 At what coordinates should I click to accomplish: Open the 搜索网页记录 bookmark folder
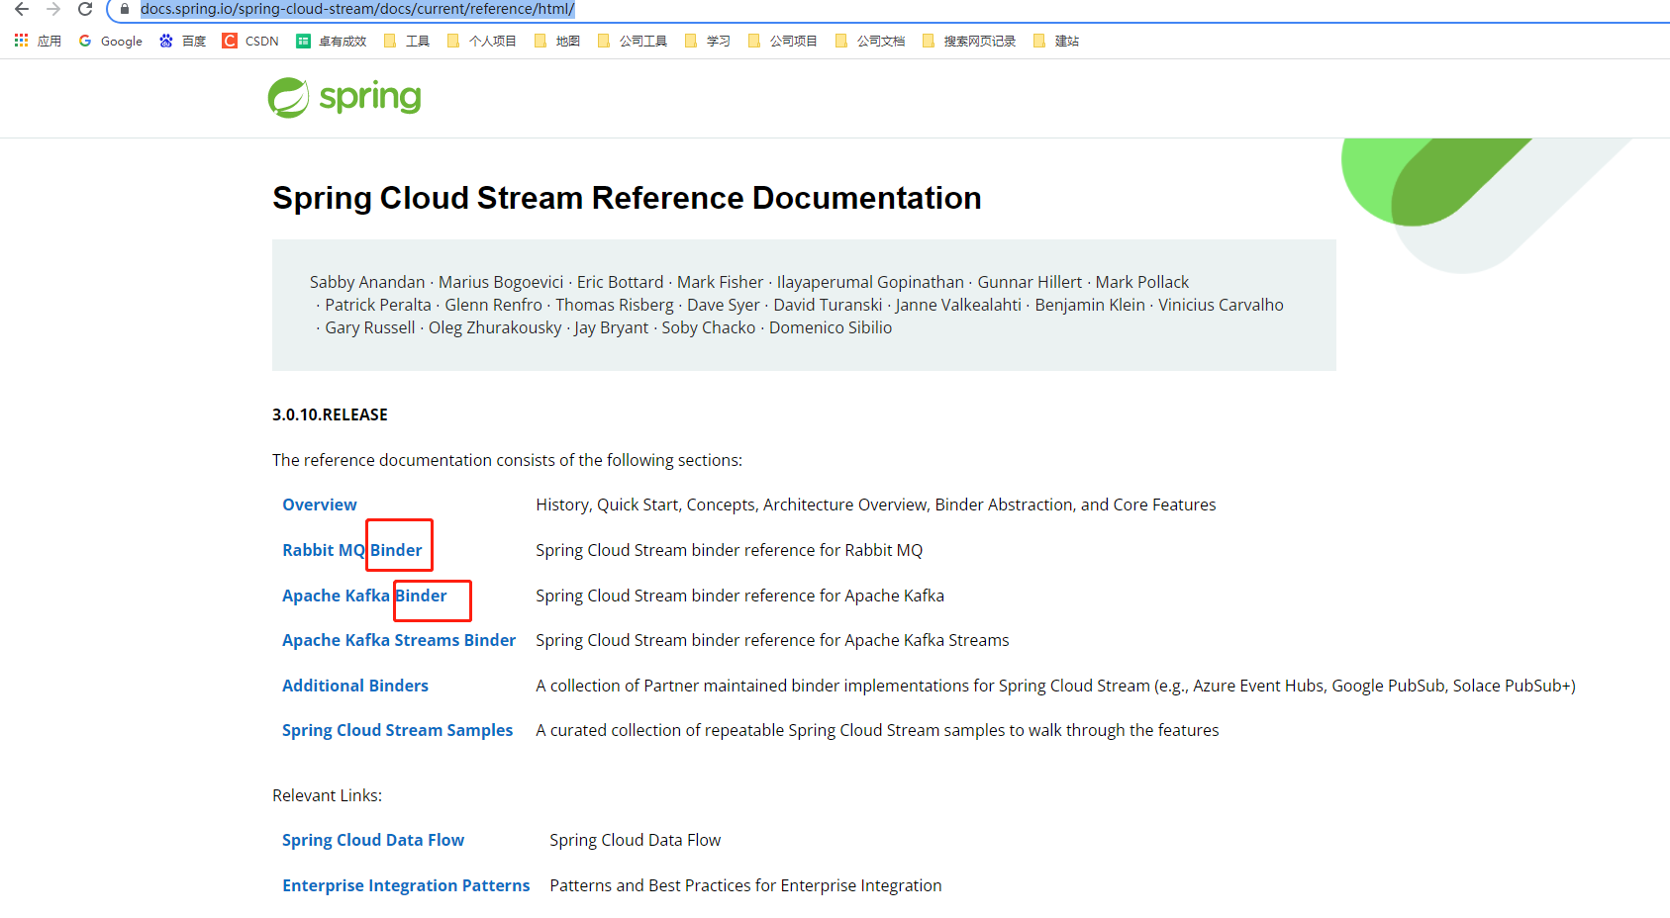coord(968,41)
